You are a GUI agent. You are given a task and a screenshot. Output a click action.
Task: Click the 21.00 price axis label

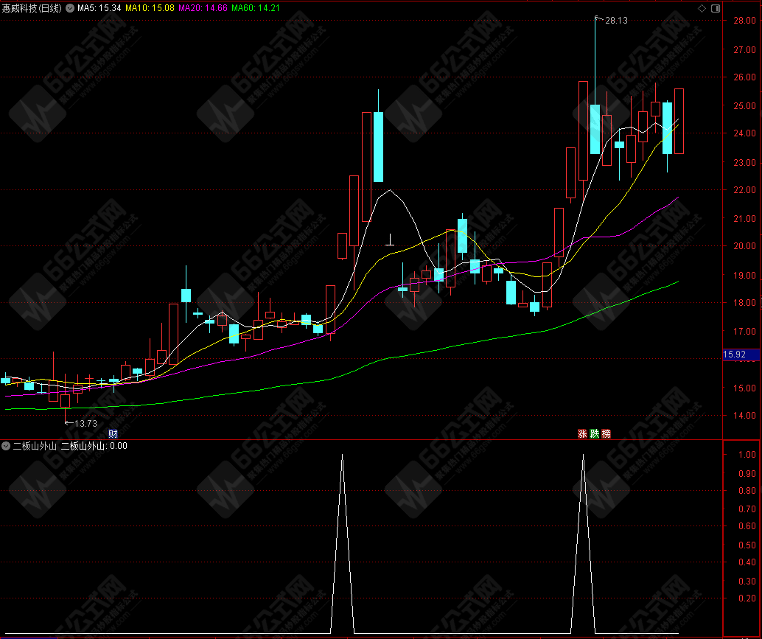(x=744, y=219)
